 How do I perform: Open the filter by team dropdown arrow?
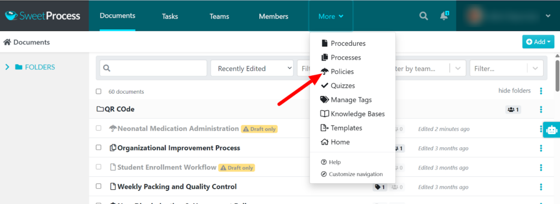pos(458,68)
